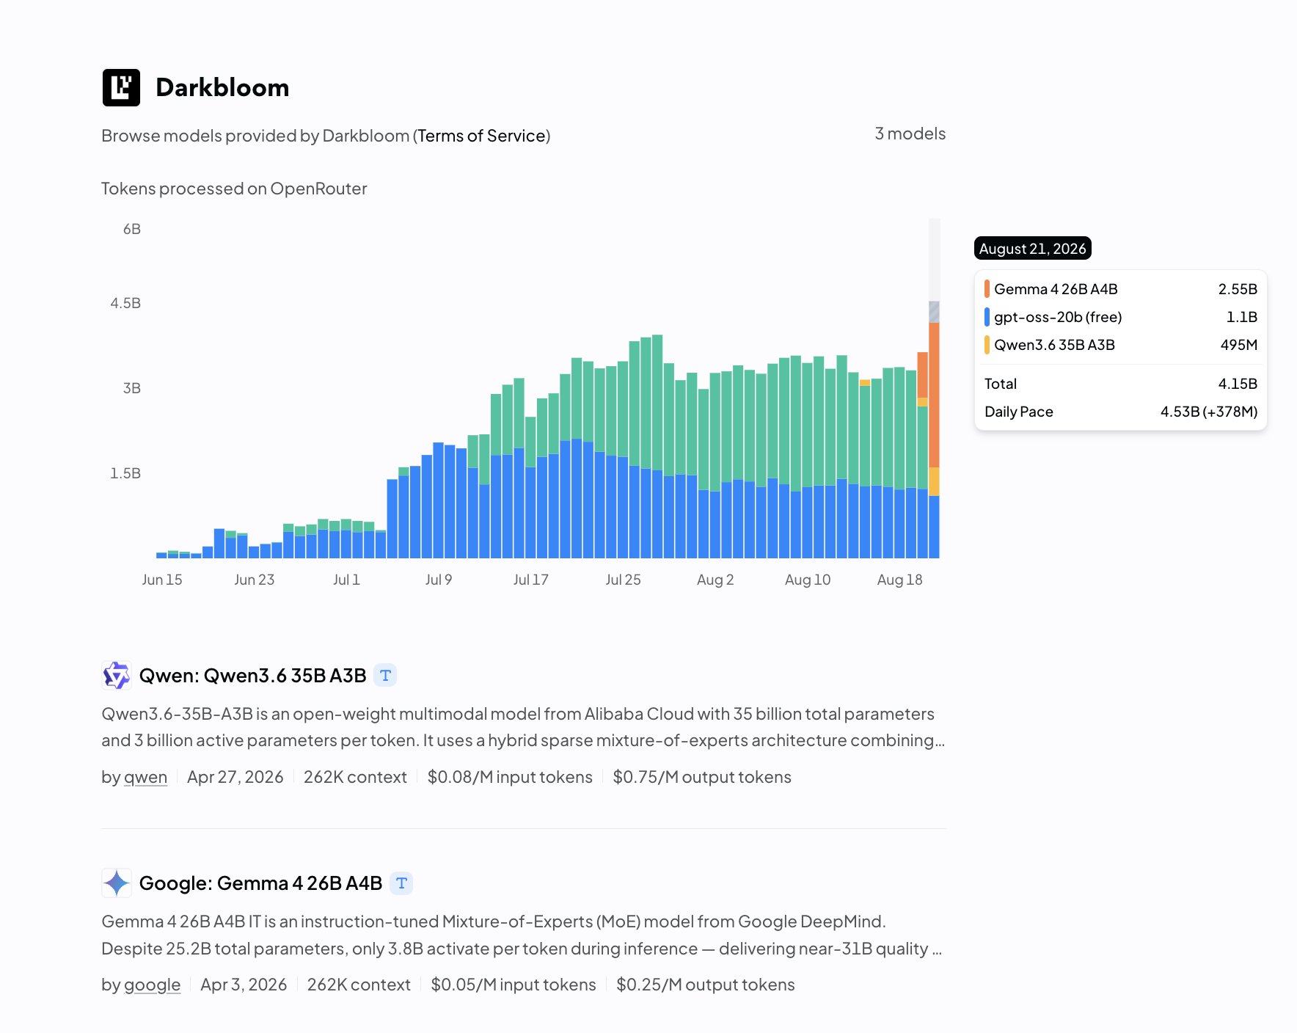The height and width of the screenshot is (1033, 1297).
Task: Click the Total 4.15B value in tooltip
Action: [1238, 384]
